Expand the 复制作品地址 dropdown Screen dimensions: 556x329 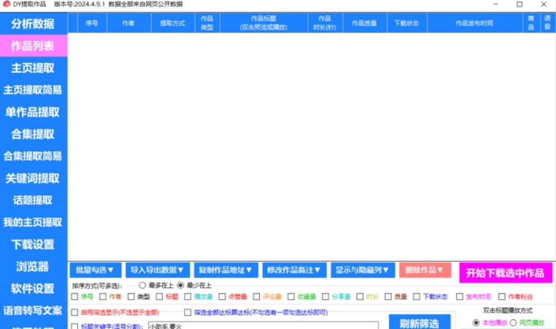coord(226,270)
